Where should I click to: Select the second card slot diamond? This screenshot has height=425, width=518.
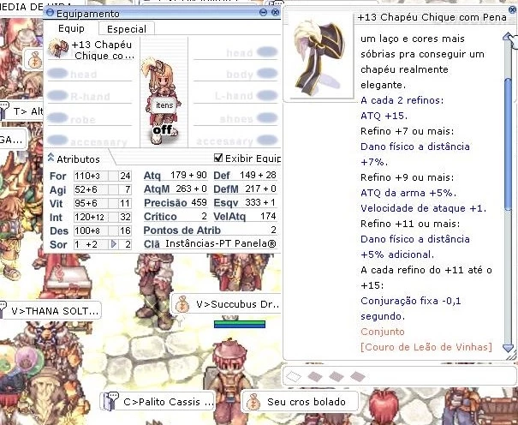315,376
